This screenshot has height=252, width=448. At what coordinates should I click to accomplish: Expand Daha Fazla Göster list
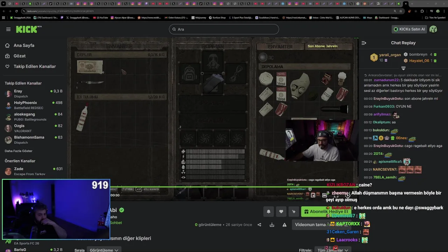[x=19, y=151]
